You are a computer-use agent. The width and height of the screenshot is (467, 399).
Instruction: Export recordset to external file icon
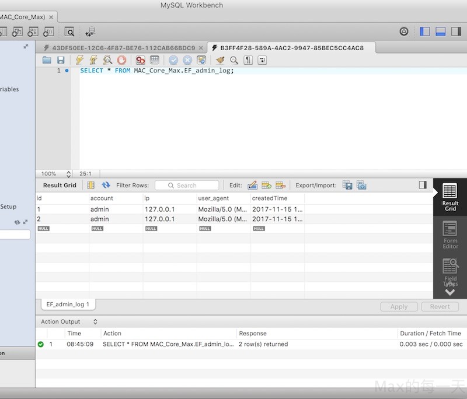347,185
